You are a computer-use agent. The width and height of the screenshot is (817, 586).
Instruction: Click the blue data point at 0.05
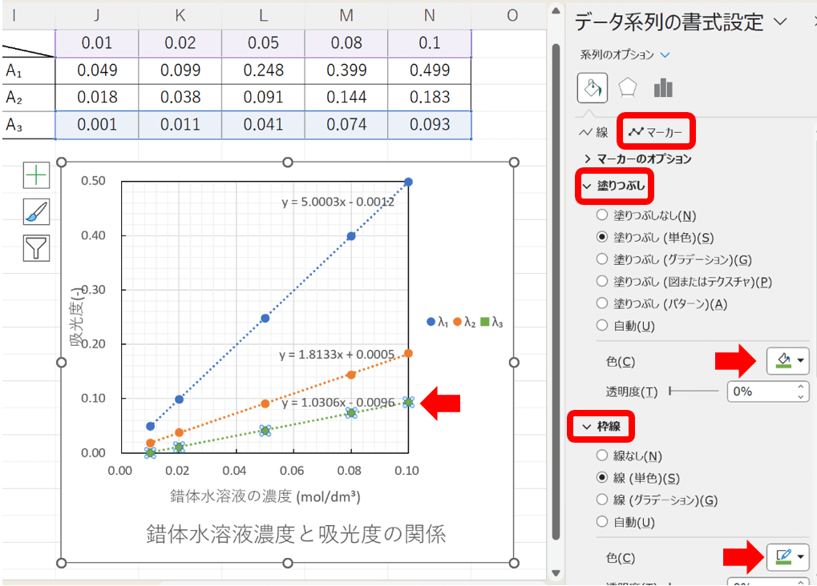(x=265, y=319)
